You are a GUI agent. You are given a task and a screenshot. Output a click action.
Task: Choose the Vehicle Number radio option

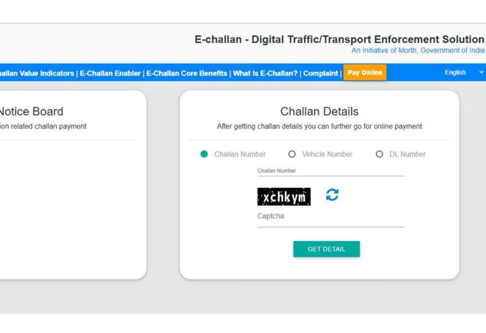[292, 154]
